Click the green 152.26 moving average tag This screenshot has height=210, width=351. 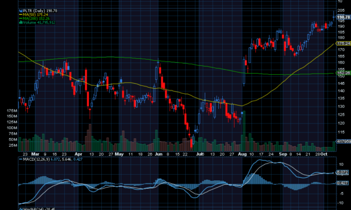343,73
